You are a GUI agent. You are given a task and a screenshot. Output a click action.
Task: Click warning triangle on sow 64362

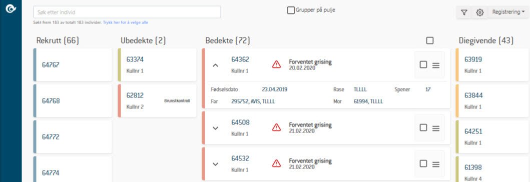(276, 64)
